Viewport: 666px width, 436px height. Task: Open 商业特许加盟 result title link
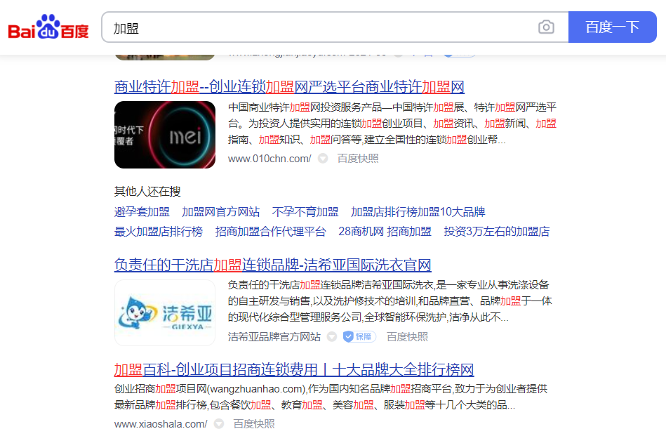pos(289,87)
